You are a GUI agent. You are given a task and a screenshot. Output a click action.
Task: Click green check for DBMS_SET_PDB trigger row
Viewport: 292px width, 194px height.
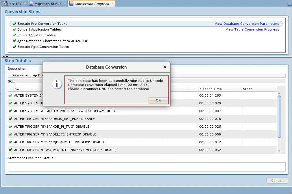(x=10, y=119)
